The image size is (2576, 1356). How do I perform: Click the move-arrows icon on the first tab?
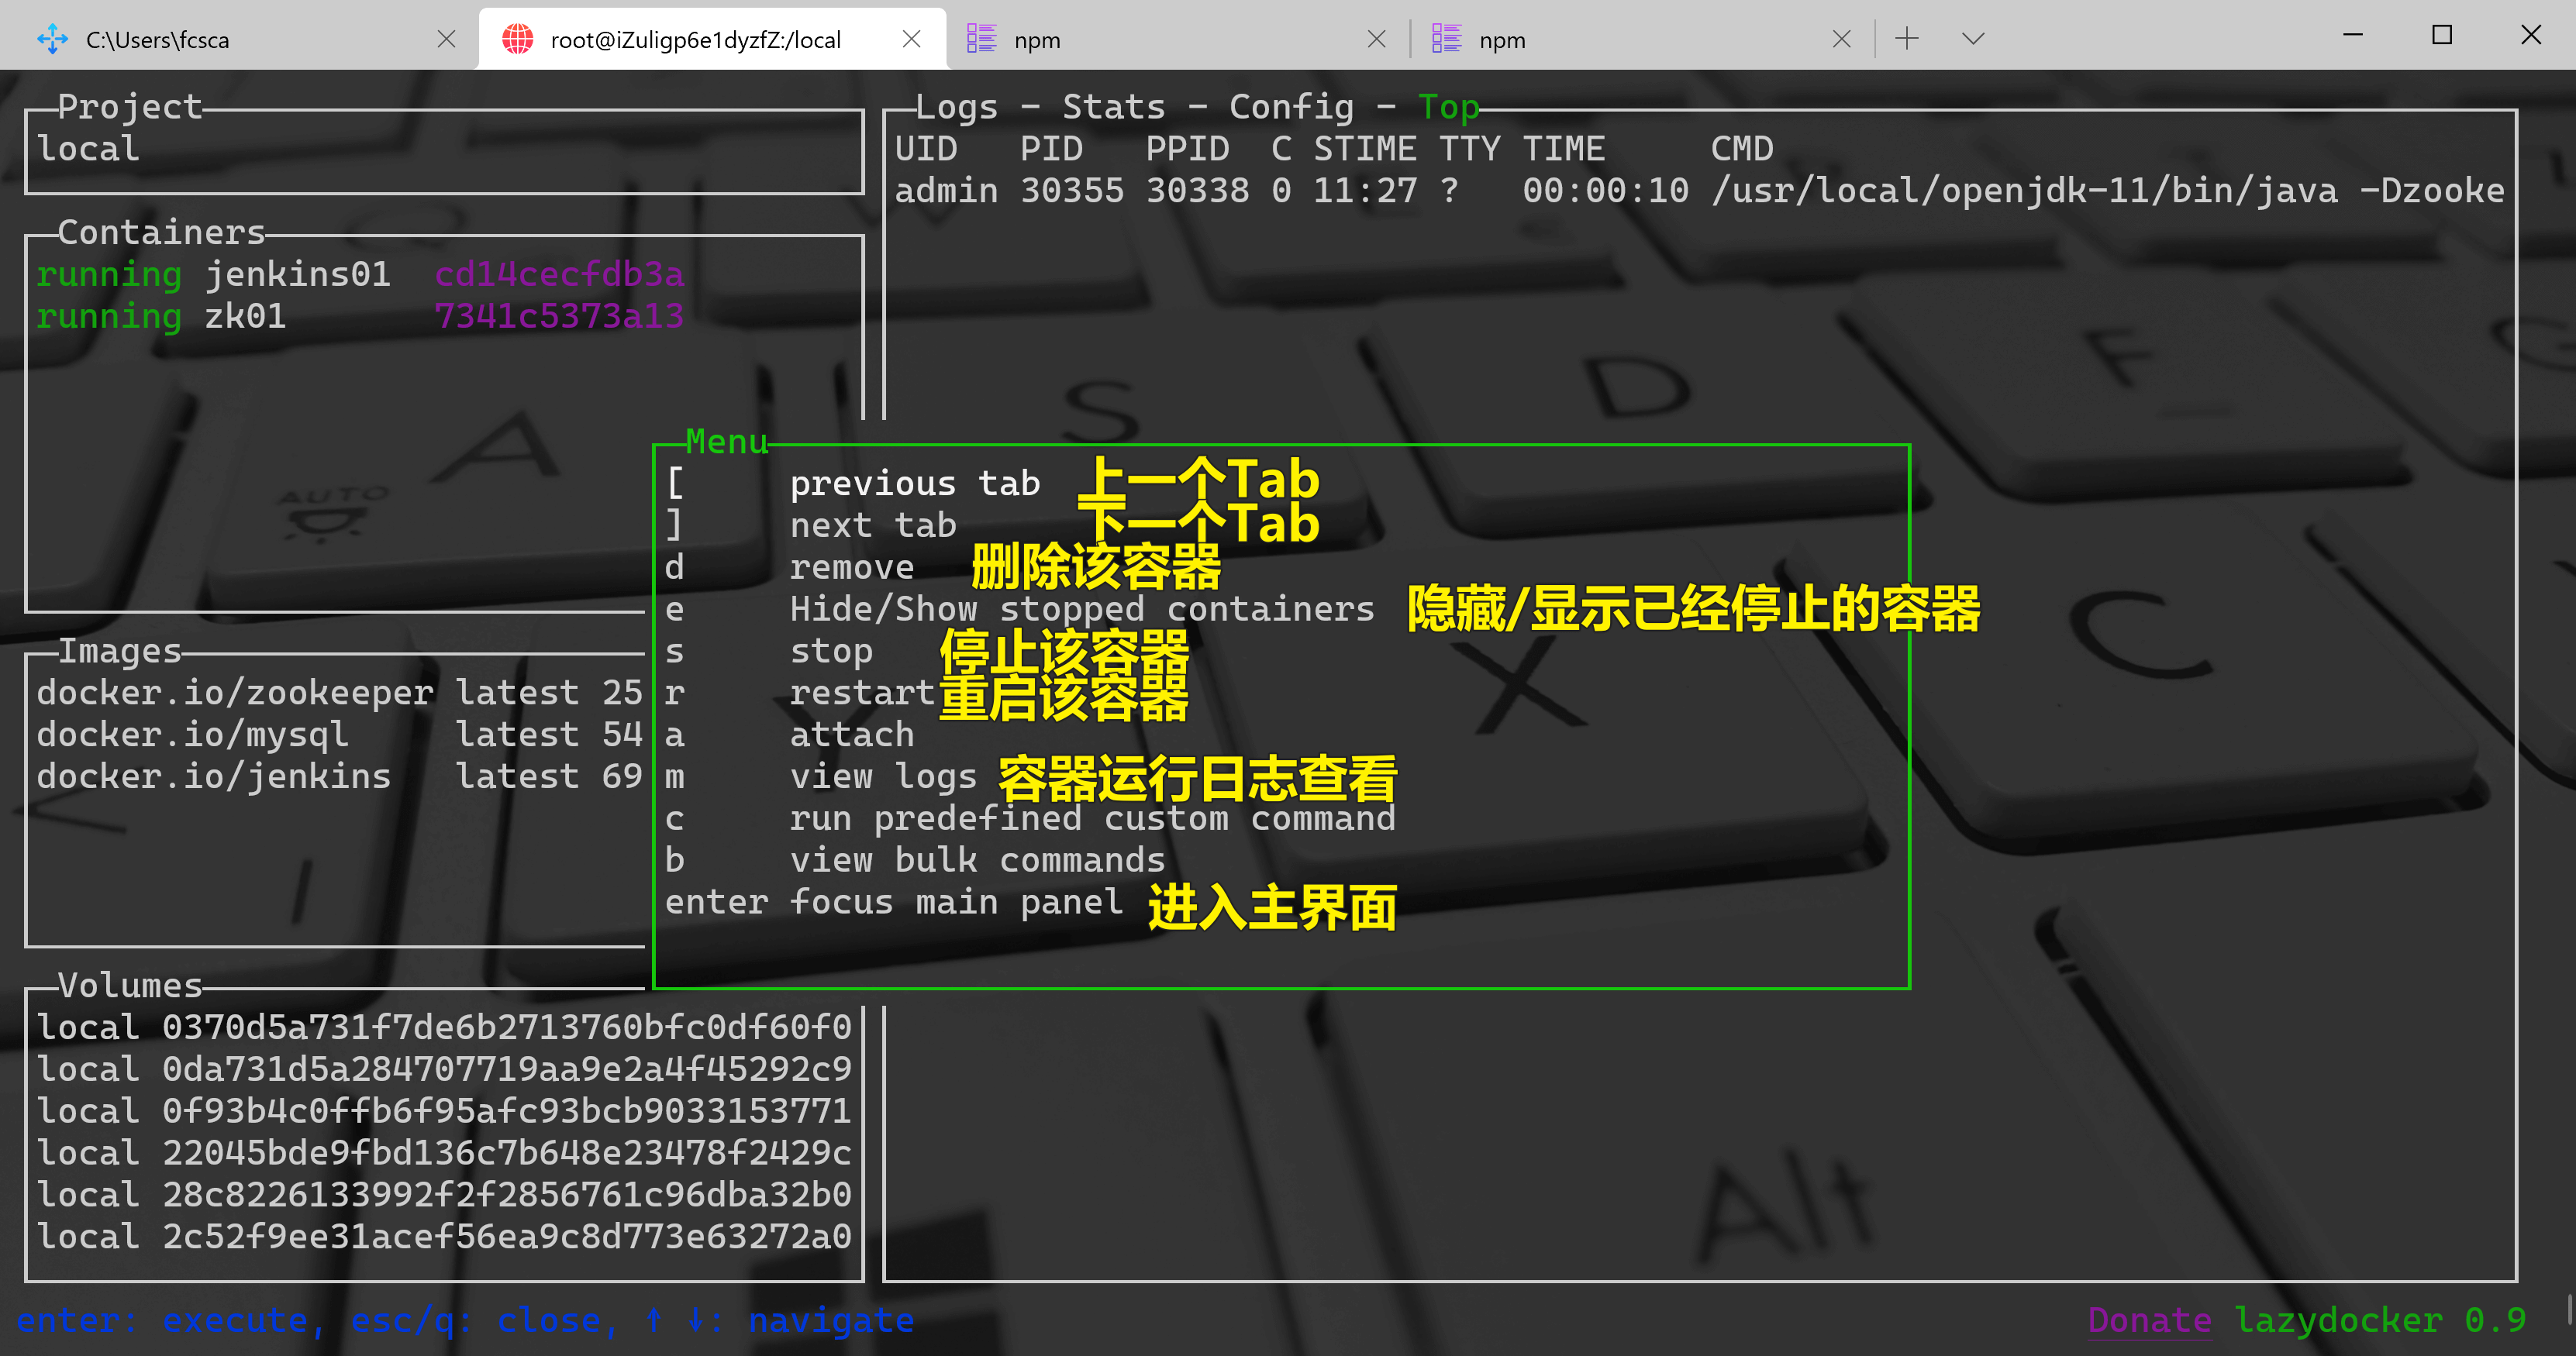click(52, 39)
